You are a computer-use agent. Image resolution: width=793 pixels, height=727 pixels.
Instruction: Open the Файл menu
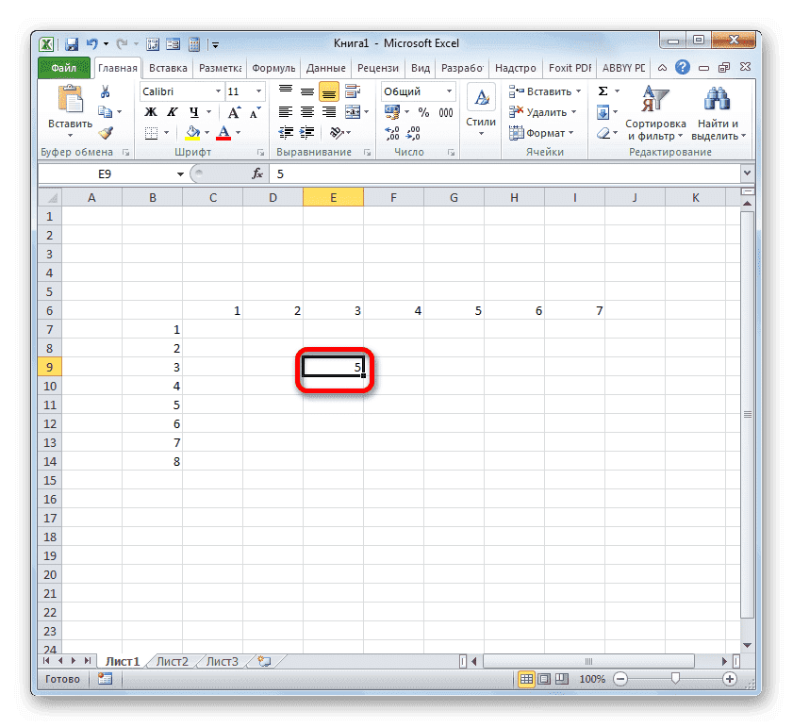62,67
